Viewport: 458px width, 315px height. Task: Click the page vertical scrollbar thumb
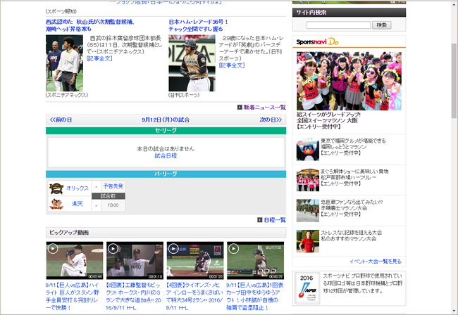click(x=454, y=81)
